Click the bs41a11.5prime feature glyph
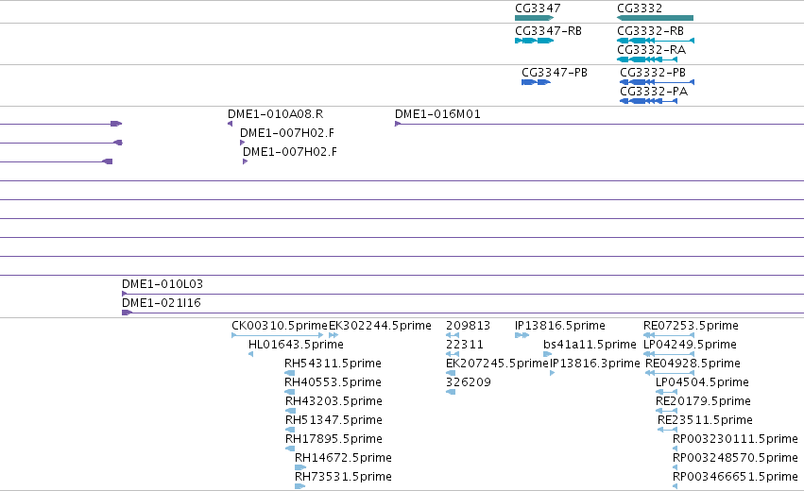This screenshot has height=491, width=804. tap(548, 354)
